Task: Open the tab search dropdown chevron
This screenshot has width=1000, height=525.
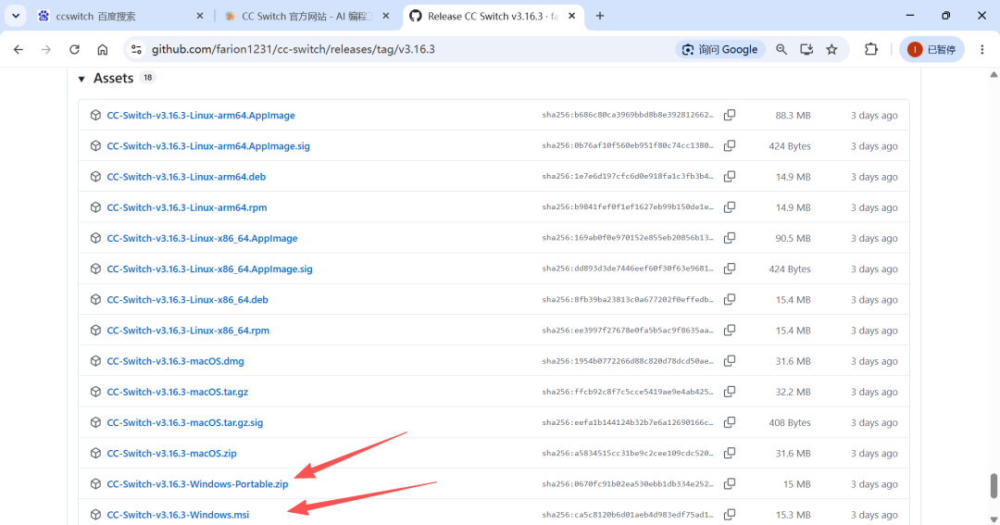Action: point(16,16)
